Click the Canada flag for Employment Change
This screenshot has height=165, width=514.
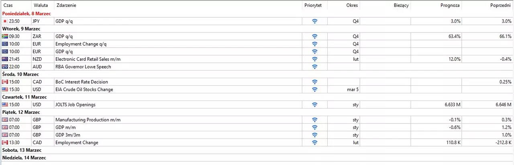coord(5,143)
